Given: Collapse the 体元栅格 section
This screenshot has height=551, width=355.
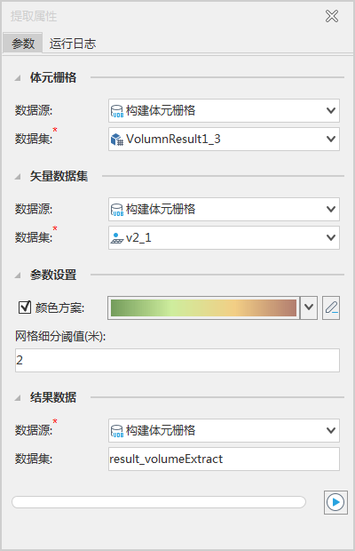Looking at the screenshot, I should tap(18, 78).
